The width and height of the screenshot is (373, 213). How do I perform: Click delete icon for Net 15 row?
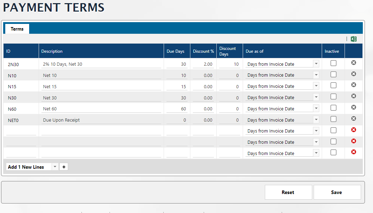pyautogui.click(x=354, y=85)
